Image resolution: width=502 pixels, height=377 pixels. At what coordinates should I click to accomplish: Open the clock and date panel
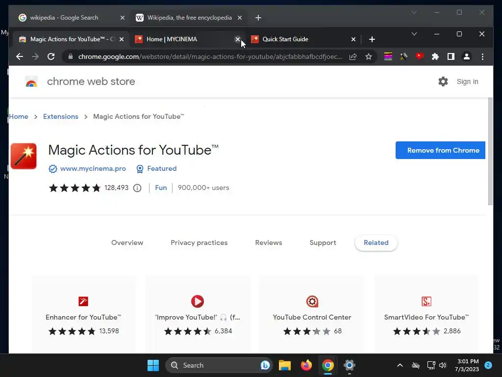tap(467, 365)
